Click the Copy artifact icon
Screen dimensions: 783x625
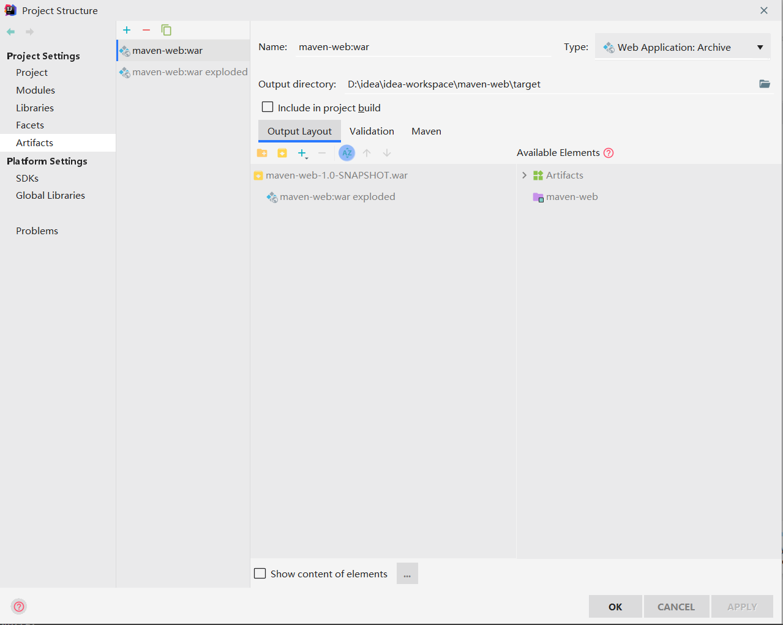point(166,30)
